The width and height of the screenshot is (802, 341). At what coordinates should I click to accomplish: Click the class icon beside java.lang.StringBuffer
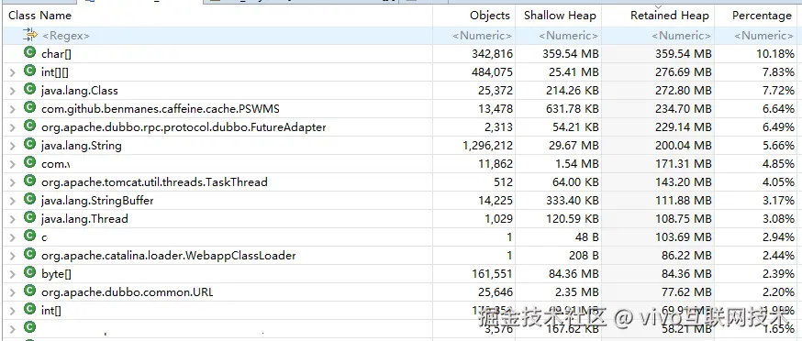(x=29, y=200)
